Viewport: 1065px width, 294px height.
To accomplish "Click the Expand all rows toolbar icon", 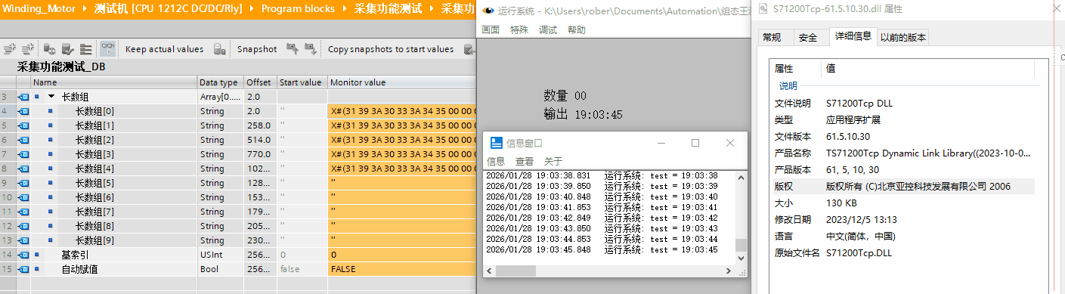I will coord(86,49).
